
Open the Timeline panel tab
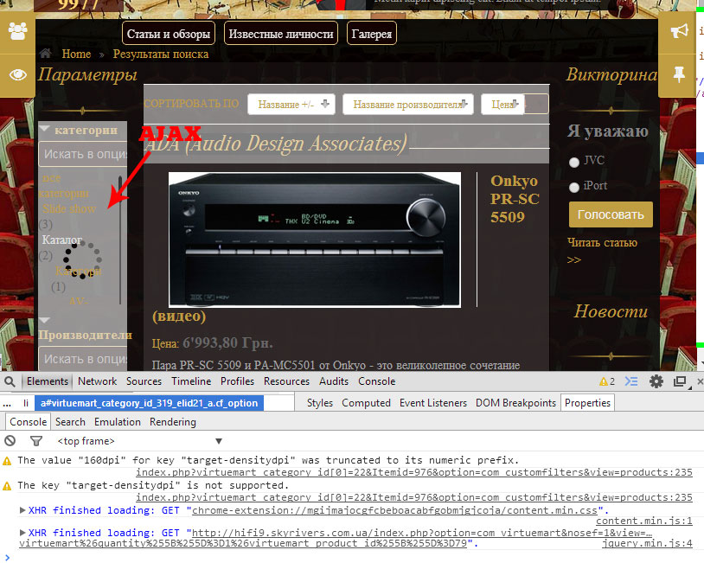191,381
